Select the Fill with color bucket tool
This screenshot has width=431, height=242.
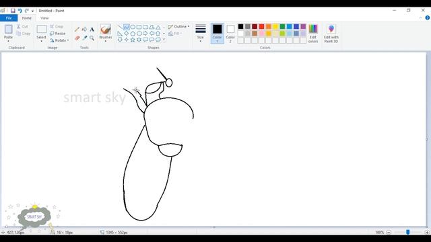click(84, 30)
